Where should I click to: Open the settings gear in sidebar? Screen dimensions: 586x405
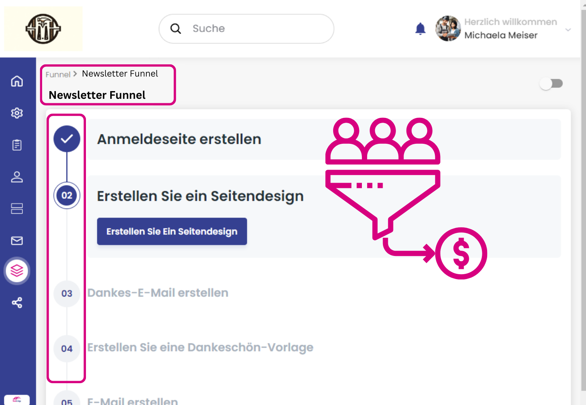point(17,113)
